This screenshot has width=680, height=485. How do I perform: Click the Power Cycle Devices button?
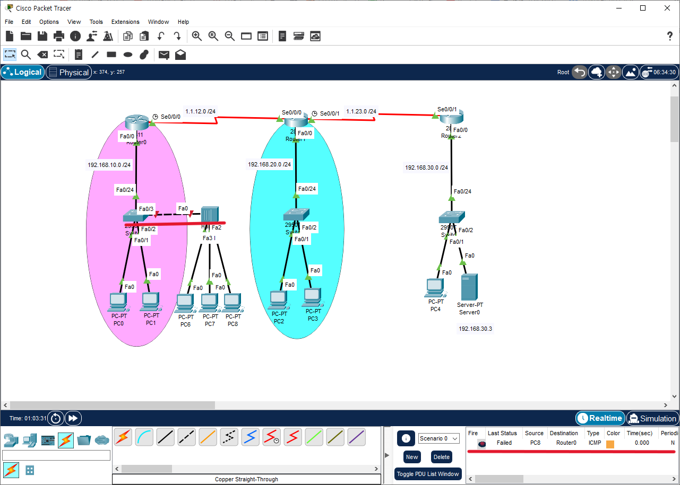[56, 418]
